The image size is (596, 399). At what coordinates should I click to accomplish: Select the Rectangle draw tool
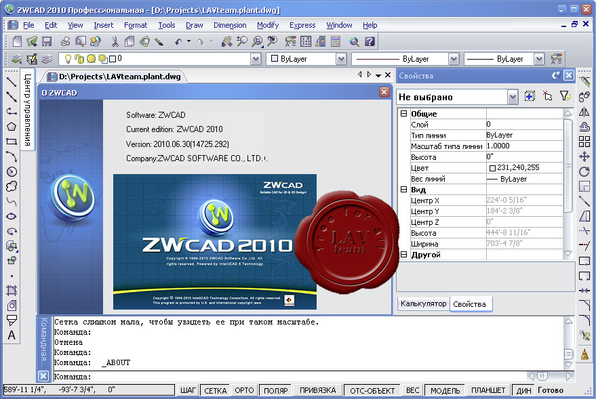point(12,142)
